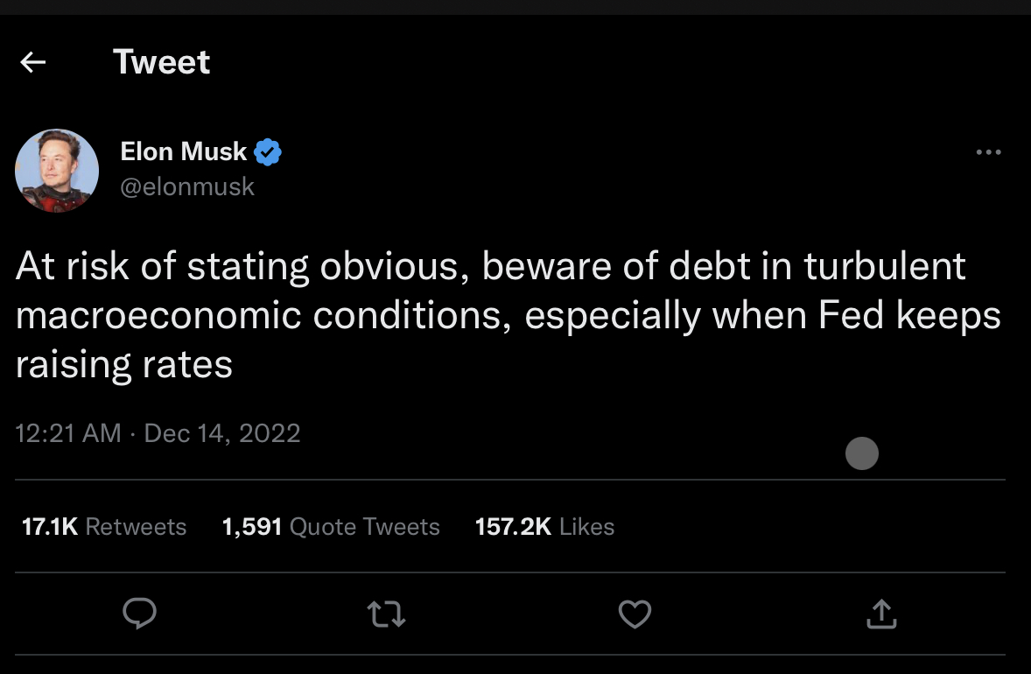The width and height of the screenshot is (1031, 674).
Task: Open the 157.2K Likes list
Action: point(544,526)
